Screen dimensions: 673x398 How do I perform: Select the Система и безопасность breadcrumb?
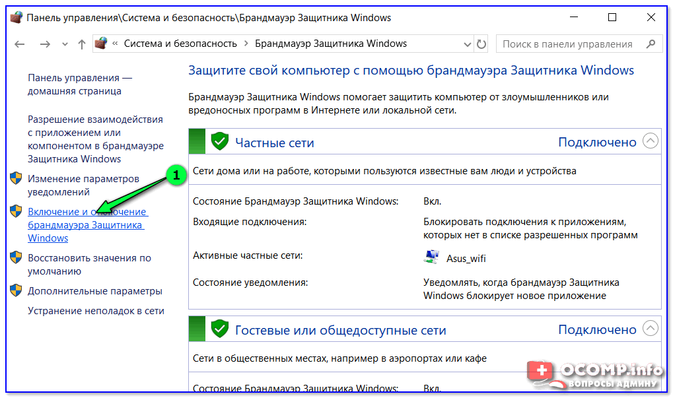(180, 44)
